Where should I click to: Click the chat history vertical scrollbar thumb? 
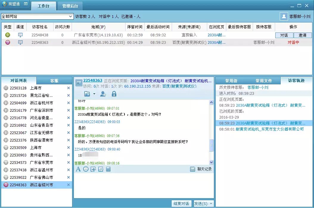click(x=212, y=145)
